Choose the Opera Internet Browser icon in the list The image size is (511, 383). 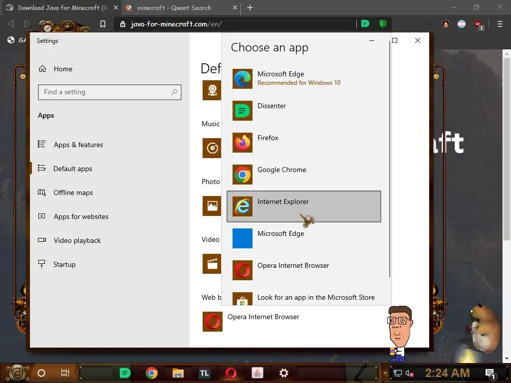pos(242,270)
